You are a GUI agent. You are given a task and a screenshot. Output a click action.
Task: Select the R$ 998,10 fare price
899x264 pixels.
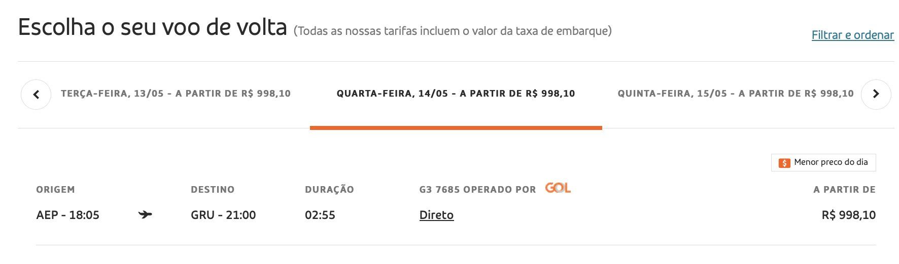(x=848, y=215)
